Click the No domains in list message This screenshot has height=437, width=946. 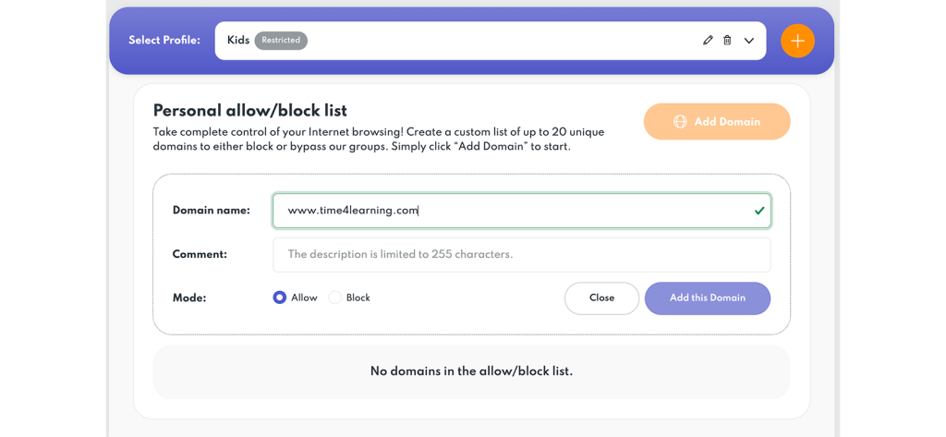pyautogui.click(x=471, y=371)
